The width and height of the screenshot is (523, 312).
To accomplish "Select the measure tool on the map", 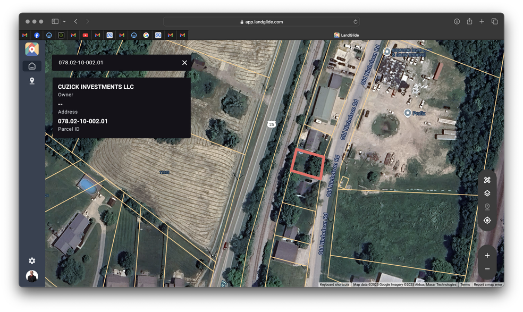I will 487,180.
